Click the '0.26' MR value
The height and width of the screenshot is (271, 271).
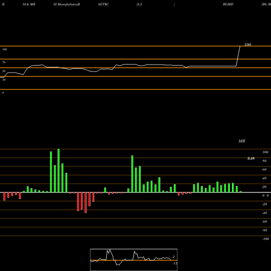251,158
